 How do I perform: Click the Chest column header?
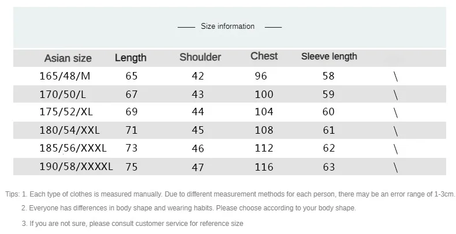pyautogui.click(x=264, y=56)
